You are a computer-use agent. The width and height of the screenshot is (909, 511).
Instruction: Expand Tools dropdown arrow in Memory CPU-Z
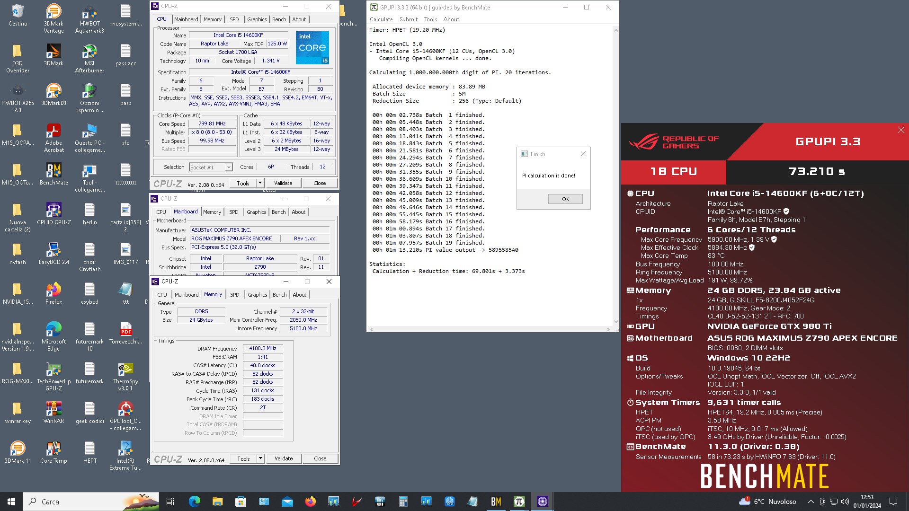260,458
